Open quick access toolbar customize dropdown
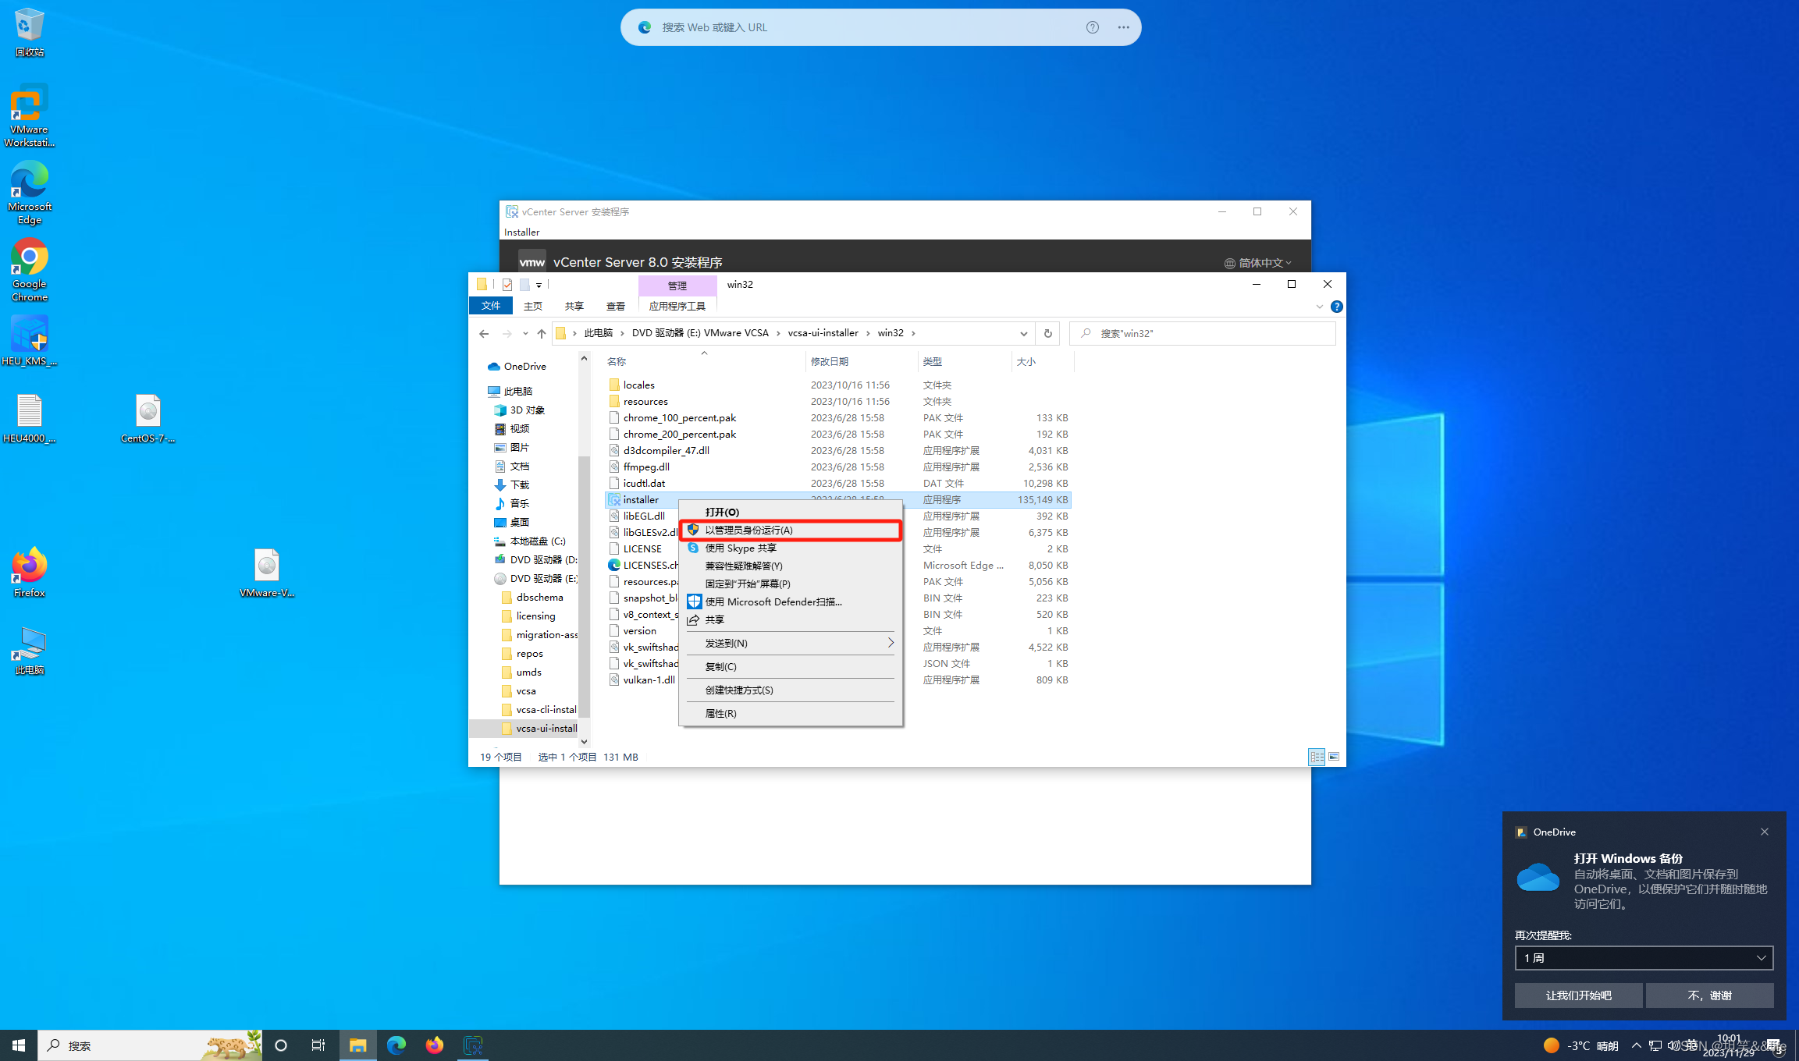This screenshot has height=1061, width=1799. (x=539, y=286)
